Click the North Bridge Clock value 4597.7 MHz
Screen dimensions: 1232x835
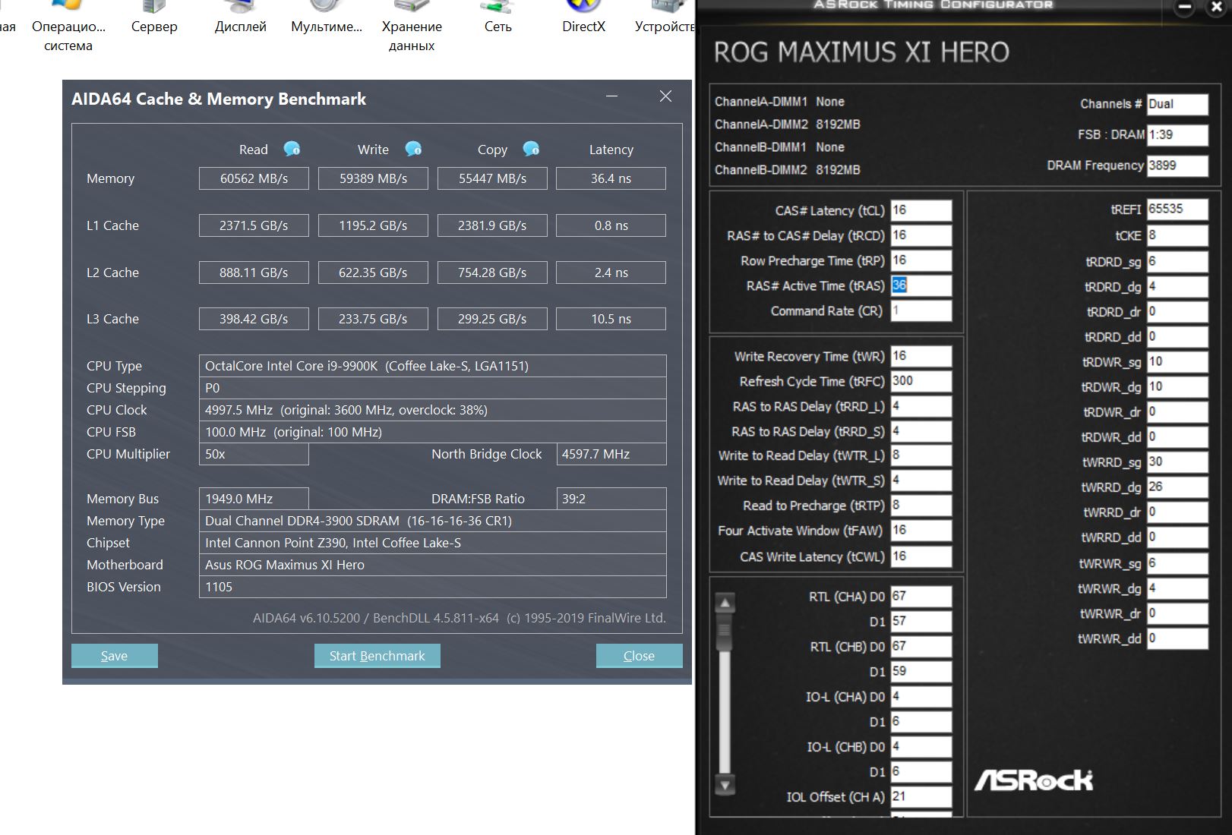611,454
